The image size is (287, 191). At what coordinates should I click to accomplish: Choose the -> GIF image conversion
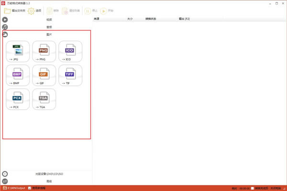pos(44,75)
